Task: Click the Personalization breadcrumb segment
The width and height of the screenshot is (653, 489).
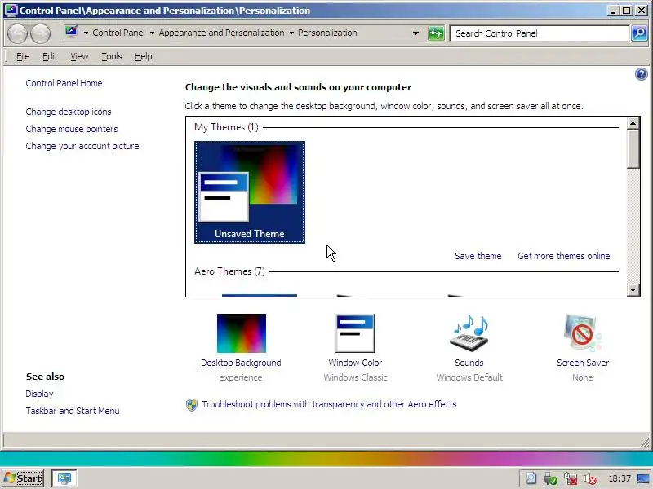Action: tap(327, 33)
